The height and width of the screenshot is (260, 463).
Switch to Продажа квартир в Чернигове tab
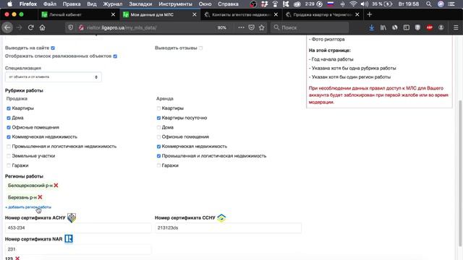point(323,14)
